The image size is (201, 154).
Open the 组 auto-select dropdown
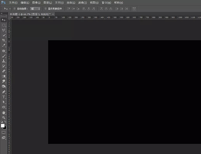click(x=35, y=9)
